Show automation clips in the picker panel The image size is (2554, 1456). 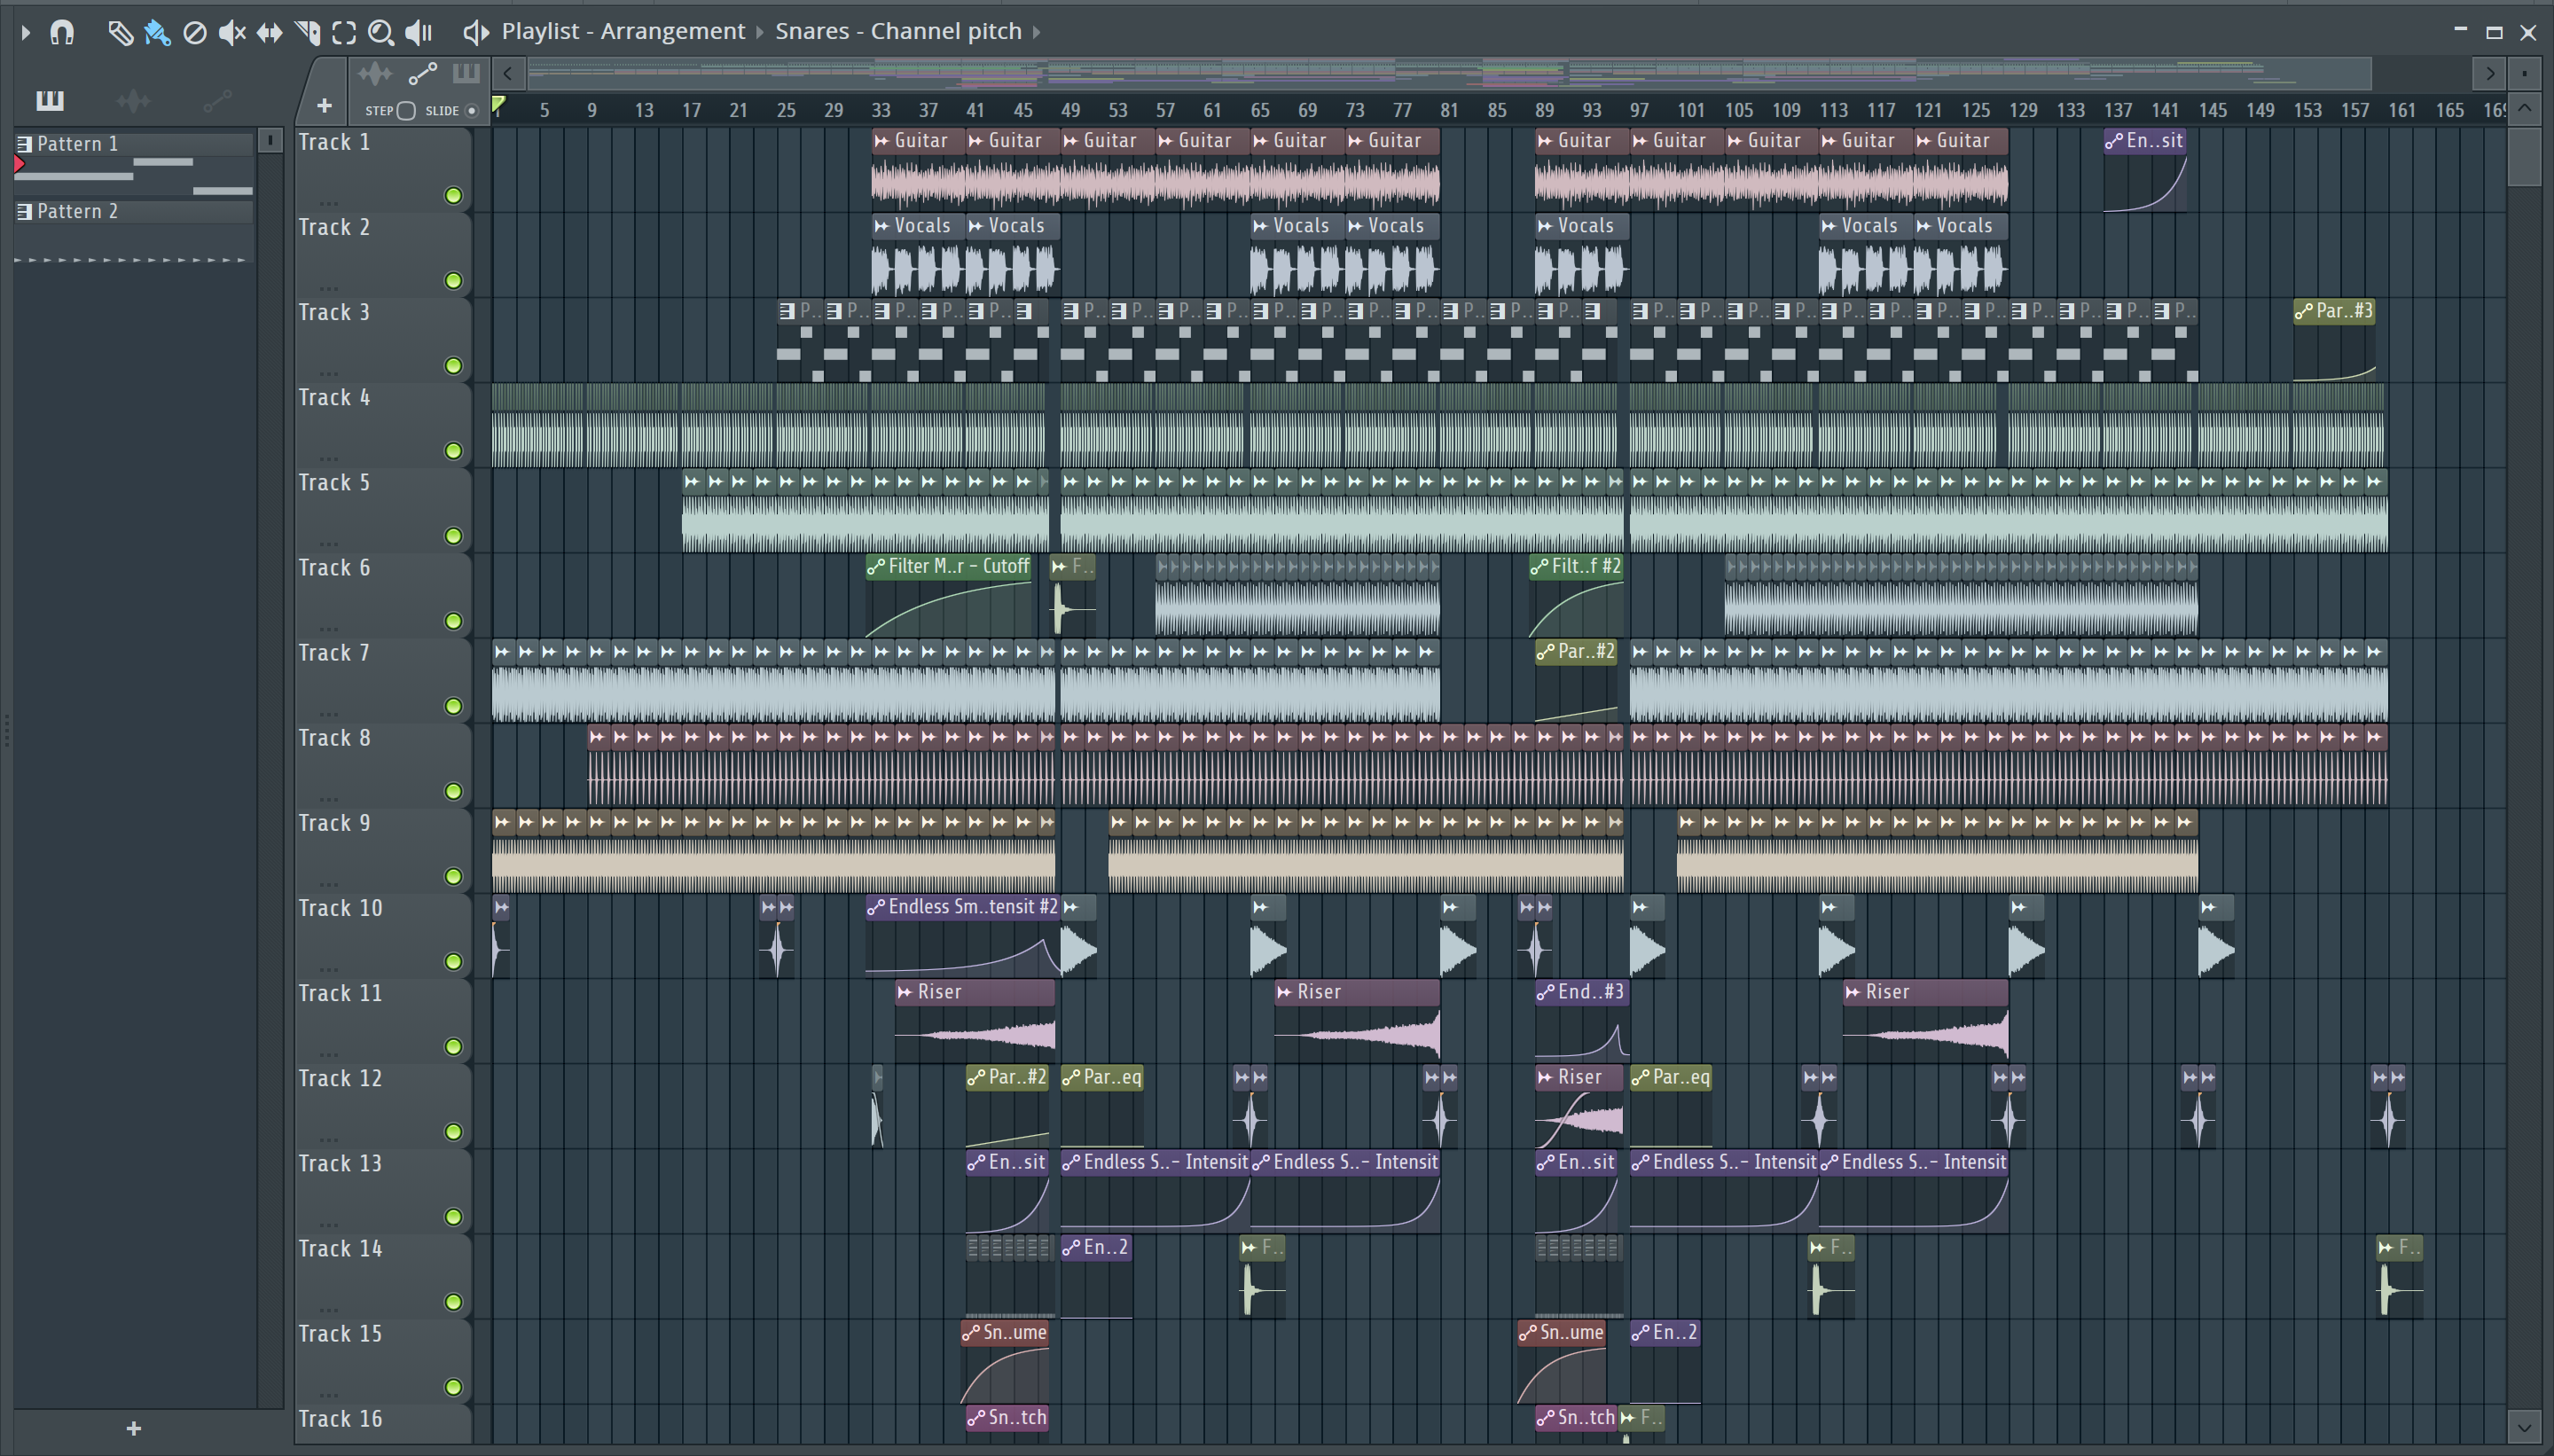pyautogui.click(x=217, y=100)
